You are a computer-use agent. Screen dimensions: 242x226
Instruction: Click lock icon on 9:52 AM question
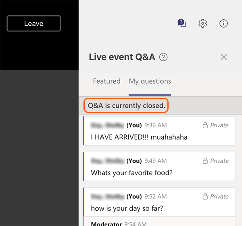click(205, 196)
